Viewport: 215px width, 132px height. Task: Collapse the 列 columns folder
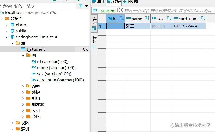tap(23, 55)
